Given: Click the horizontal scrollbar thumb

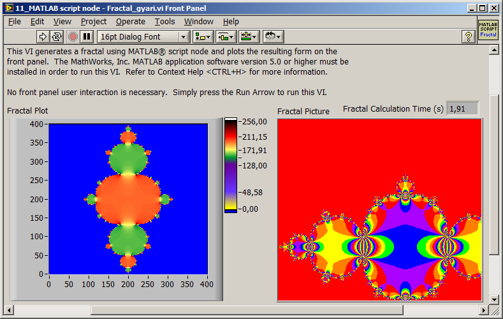Looking at the screenshot, I should point(247,310).
